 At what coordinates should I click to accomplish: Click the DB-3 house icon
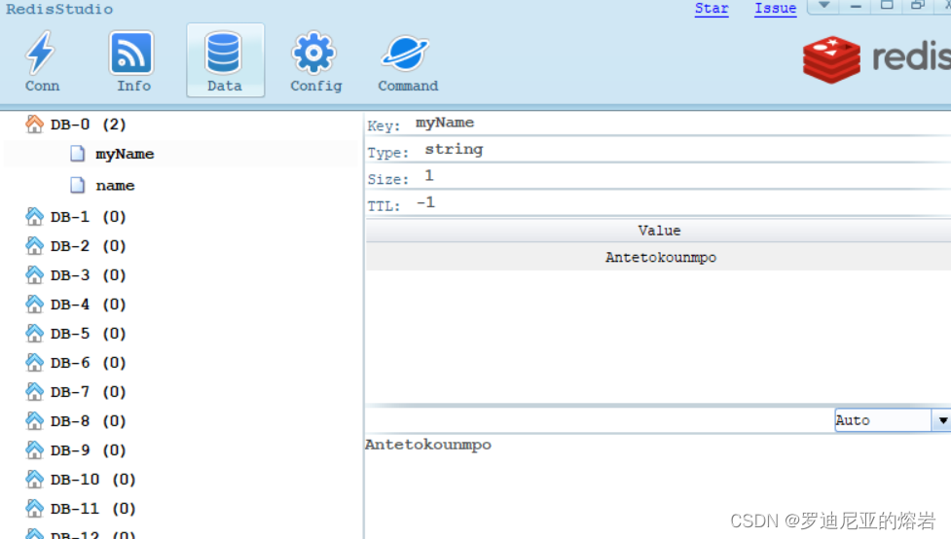(35, 274)
